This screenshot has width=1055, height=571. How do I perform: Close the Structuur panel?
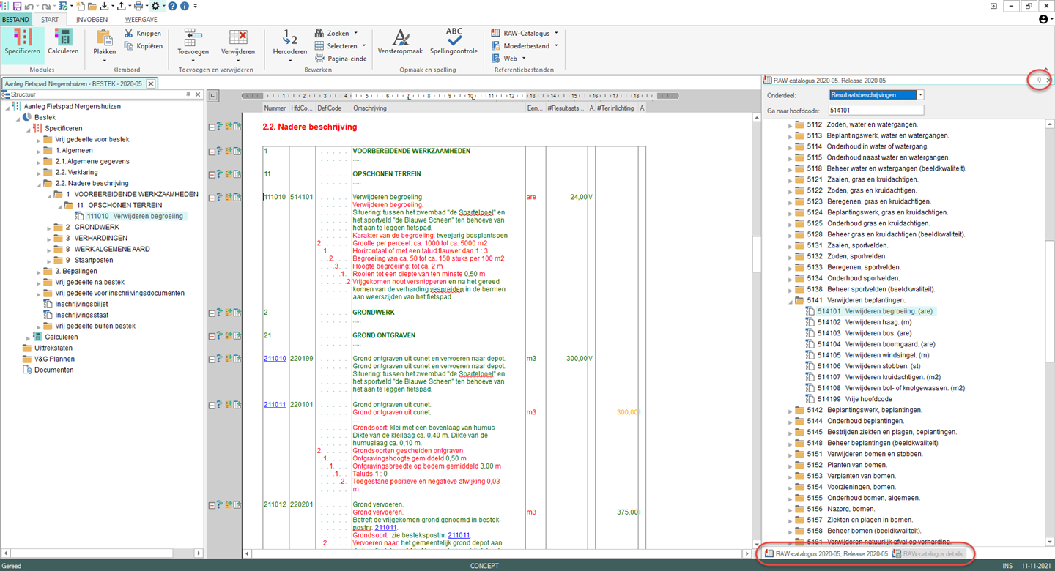(x=199, y=94)
